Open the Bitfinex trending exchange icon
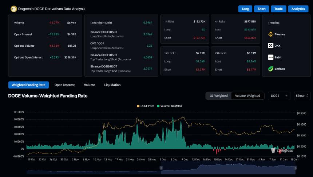The image size is (313, 177). (271, 69)
